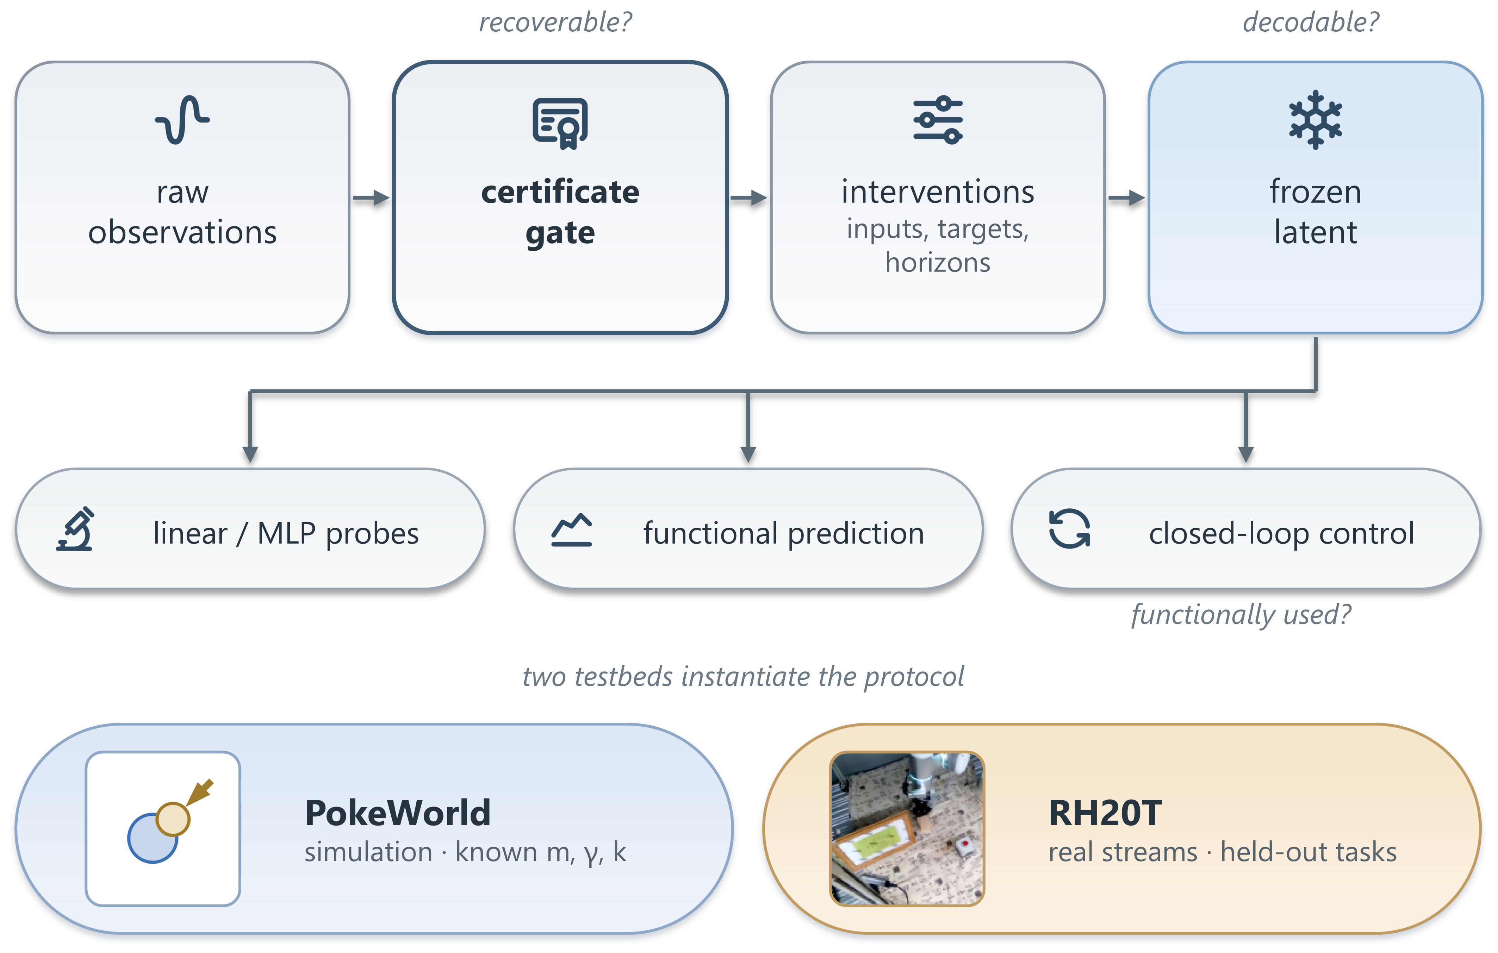The height and width of the screenshot is (953, 1498).
Task: Click the "recoverable?" label
Action: [555, 23]
